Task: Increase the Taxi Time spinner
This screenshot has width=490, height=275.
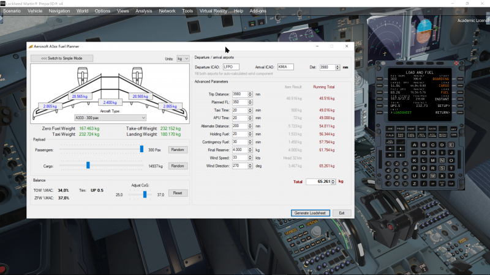Action: (x=250, y=109)
